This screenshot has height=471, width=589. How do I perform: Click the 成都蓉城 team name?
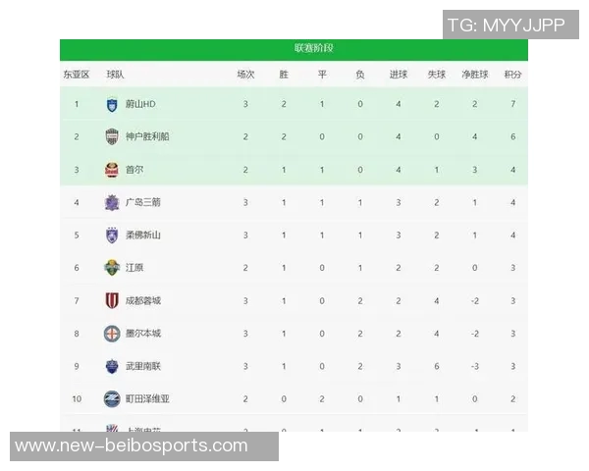(143, 300)
